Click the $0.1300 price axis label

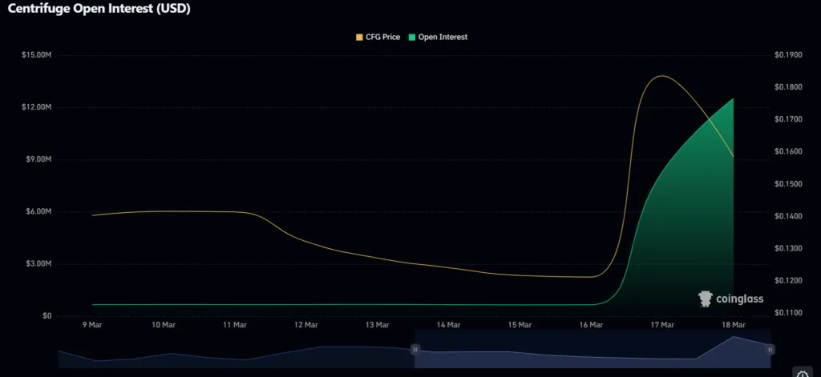tap(788, 248)
